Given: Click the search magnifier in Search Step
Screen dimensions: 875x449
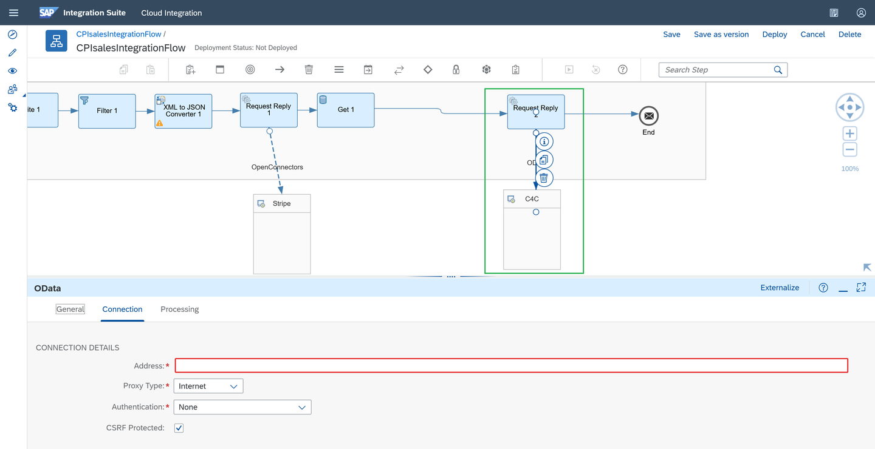Looking at the screenshot, I should pyautogui.click(x=778, y=70).
